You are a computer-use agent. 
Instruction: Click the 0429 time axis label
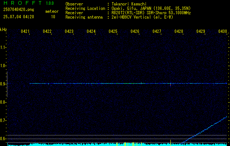tap(201, 31)
